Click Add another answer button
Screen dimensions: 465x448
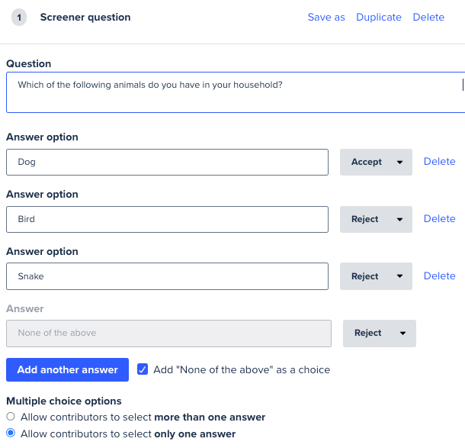tap(67, 369)
